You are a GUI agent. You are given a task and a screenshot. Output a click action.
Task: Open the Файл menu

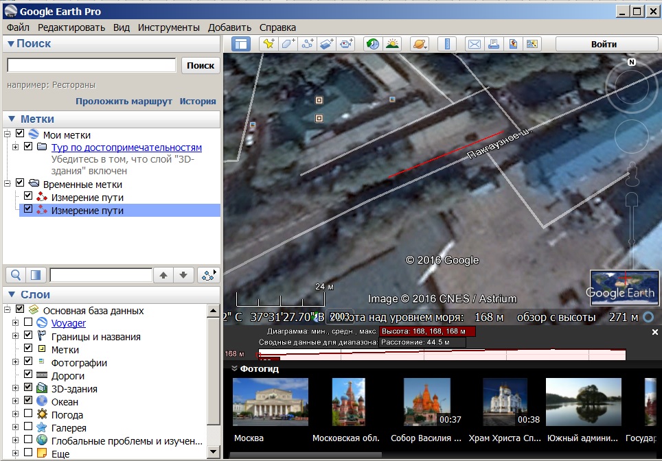18,27
